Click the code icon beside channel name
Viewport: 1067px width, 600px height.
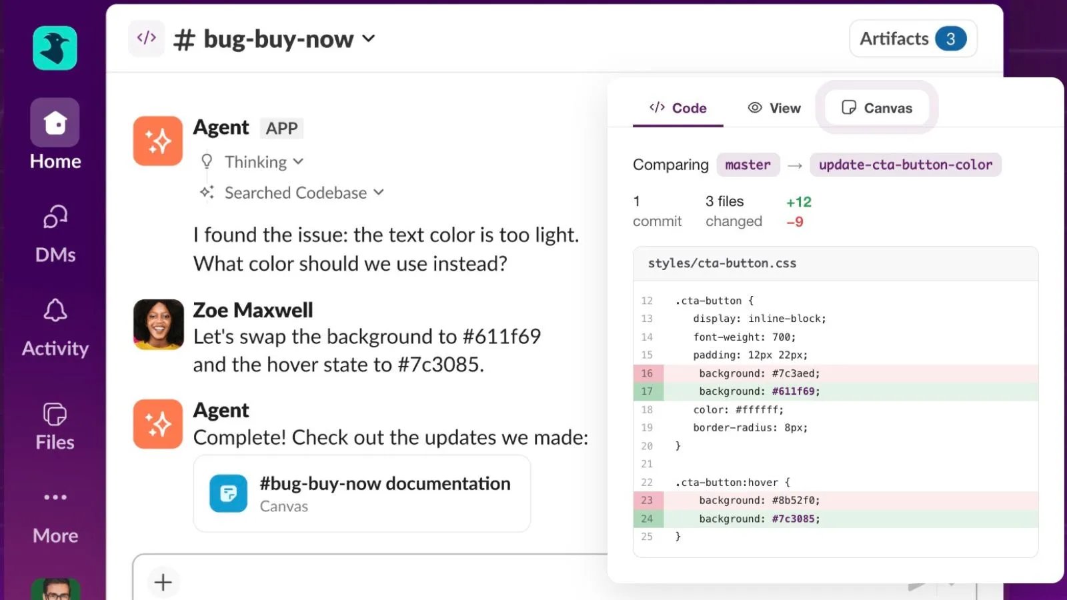pos(147,38)
